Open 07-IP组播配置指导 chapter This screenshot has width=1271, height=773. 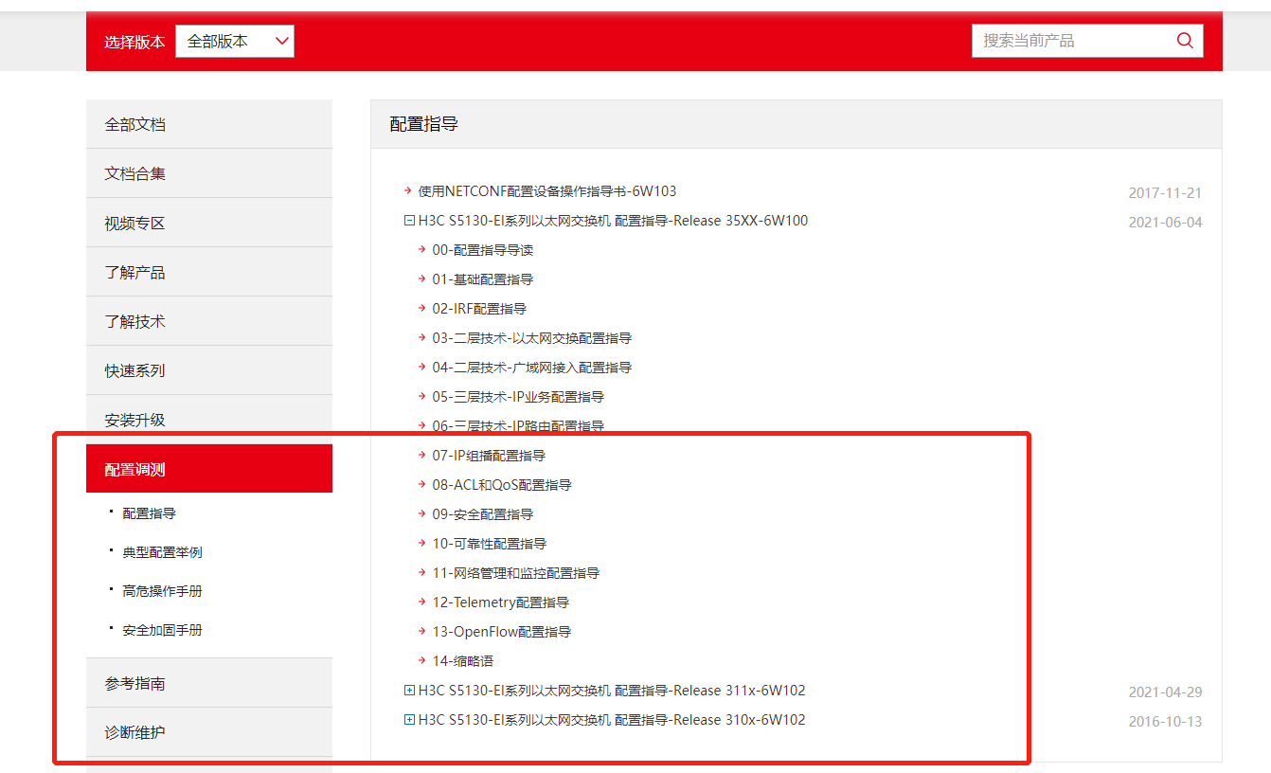click(489, 456)
